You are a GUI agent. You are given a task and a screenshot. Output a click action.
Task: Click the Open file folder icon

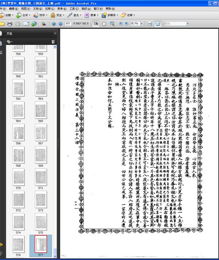(2, 24)
